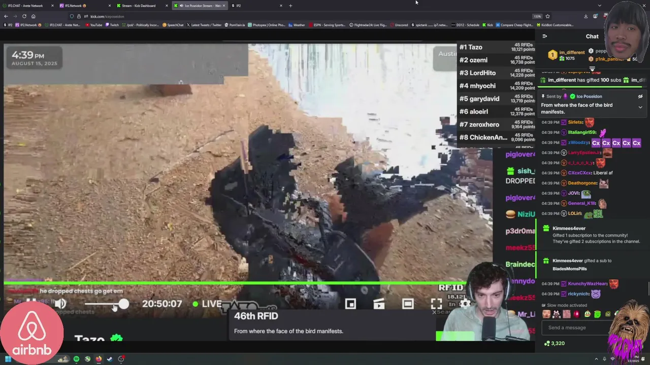Click username CXcxCXcx in chat
Screen dimensions: 650x365
tap(579, 173)
